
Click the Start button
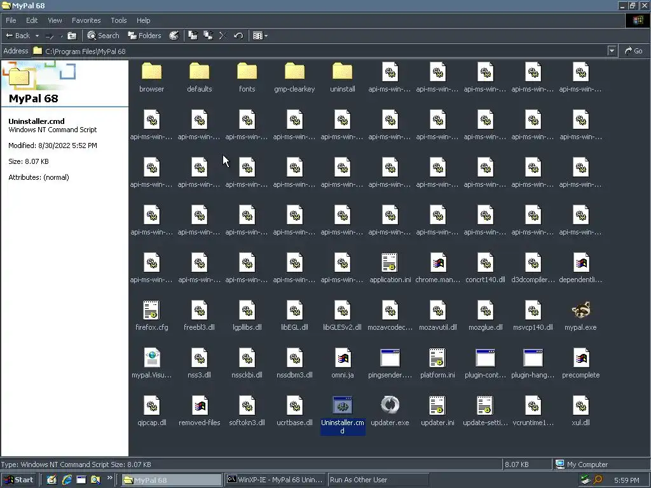pos(18,480)
